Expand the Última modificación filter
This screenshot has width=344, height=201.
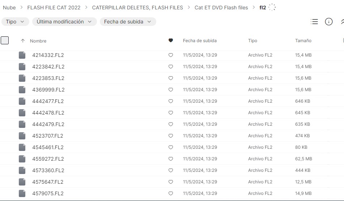point(64,22)
